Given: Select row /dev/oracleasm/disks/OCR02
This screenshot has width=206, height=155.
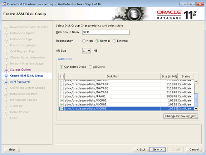Looking at the screenshot, I should 126,104.
